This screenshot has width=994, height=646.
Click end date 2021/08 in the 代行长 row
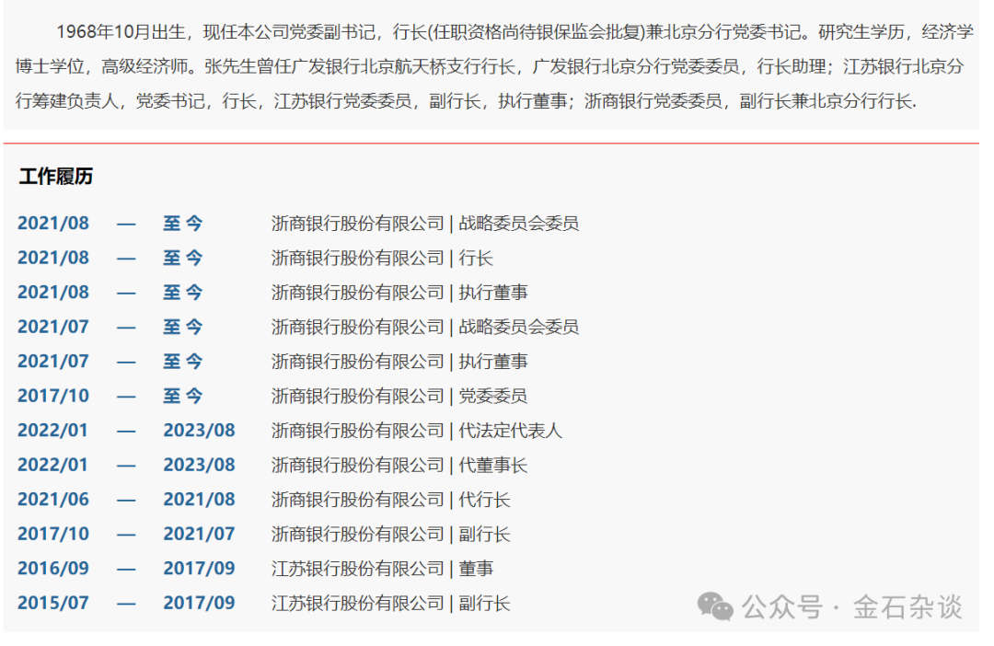tap(199, 500)
